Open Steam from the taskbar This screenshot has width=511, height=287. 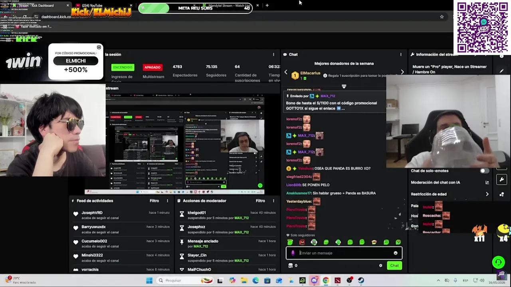click(x=361, y=281)
